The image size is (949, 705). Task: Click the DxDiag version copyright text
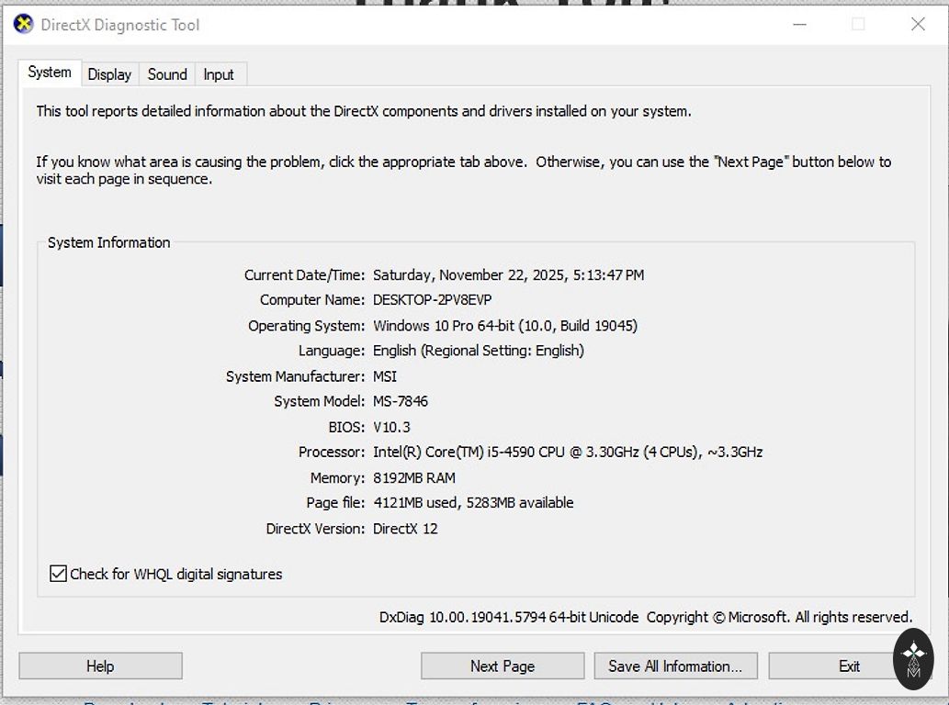(645, 617)
